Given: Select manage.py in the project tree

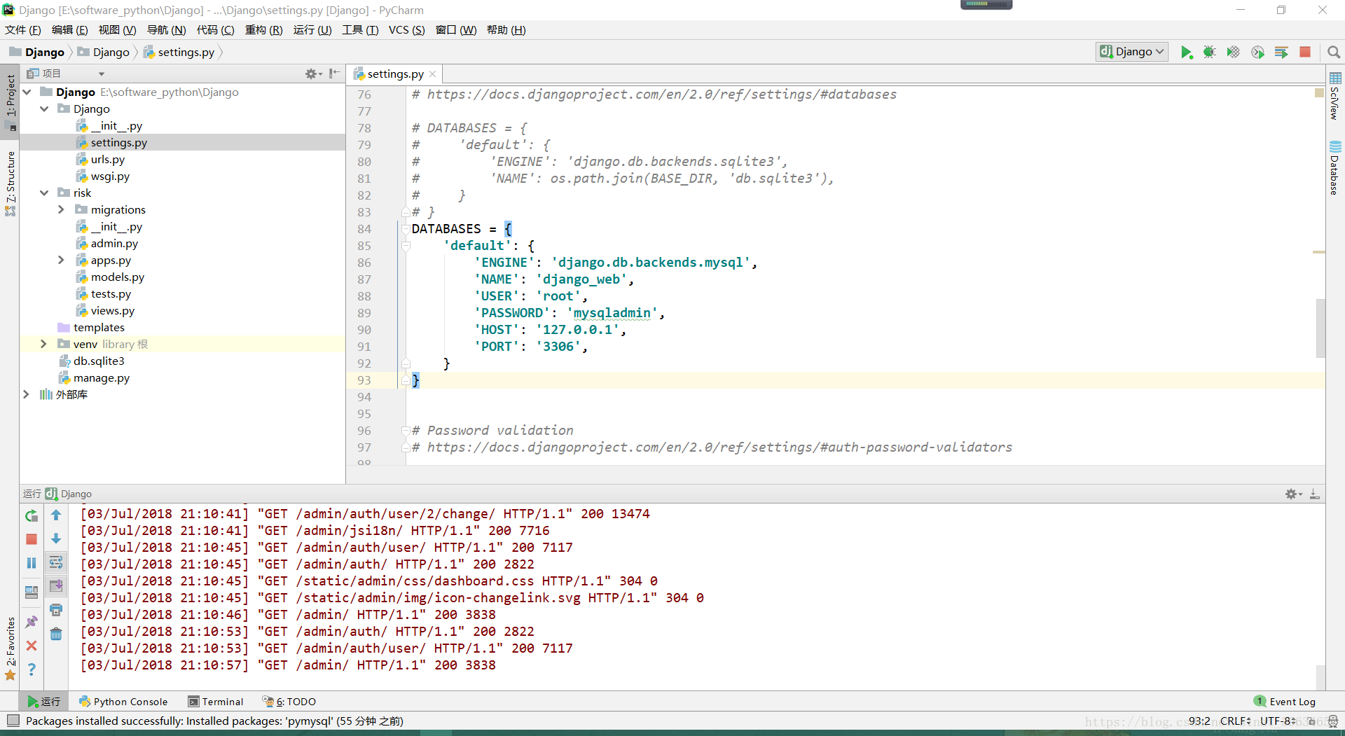Looking at the screenshot, I should (x=101, y=378).
